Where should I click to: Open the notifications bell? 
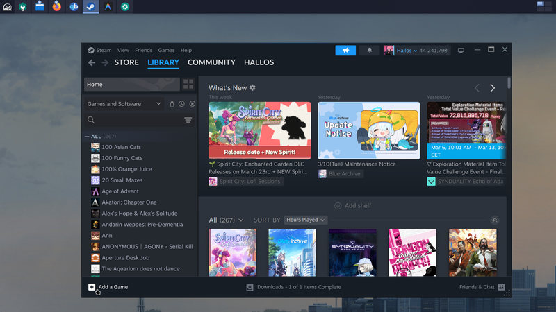[370, 50]
